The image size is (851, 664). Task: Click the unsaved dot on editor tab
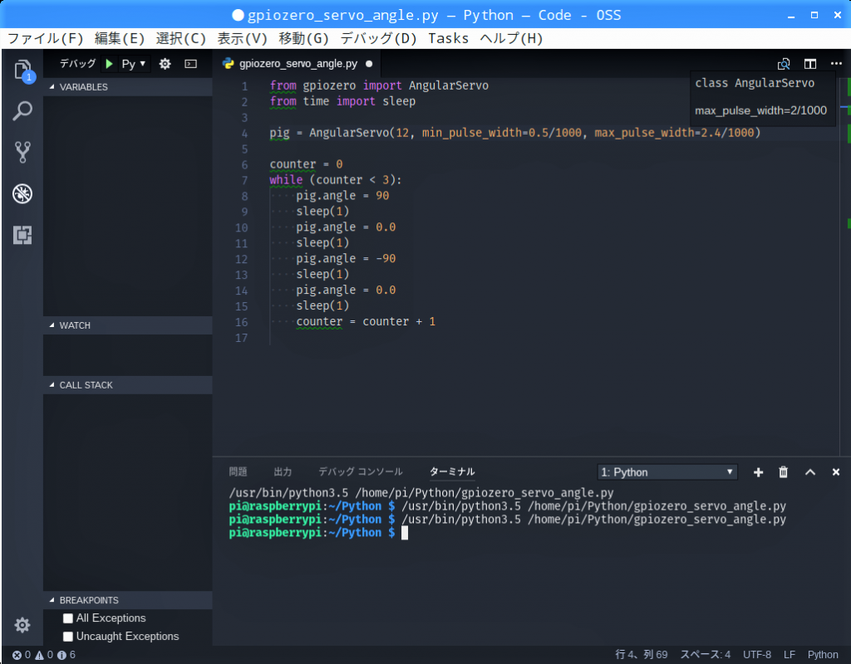point(369,64)
